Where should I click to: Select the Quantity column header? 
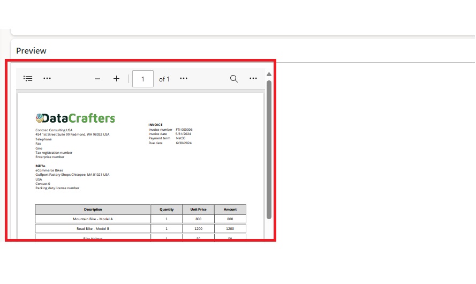(167, 209)
